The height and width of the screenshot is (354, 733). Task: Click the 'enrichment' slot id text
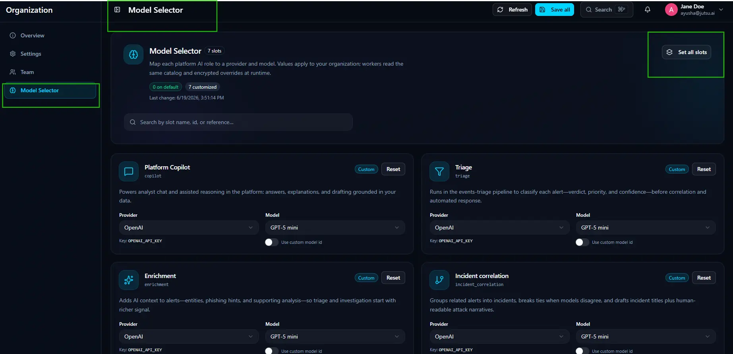pyautogui.click(x=157, y=284)
